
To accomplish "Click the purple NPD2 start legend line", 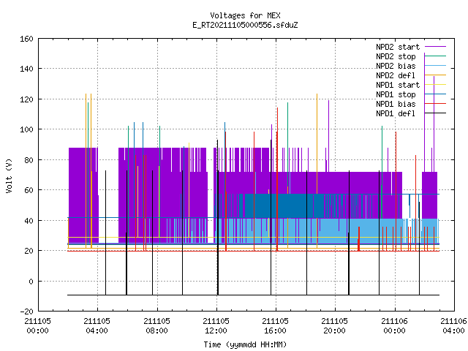I will 435,47.
